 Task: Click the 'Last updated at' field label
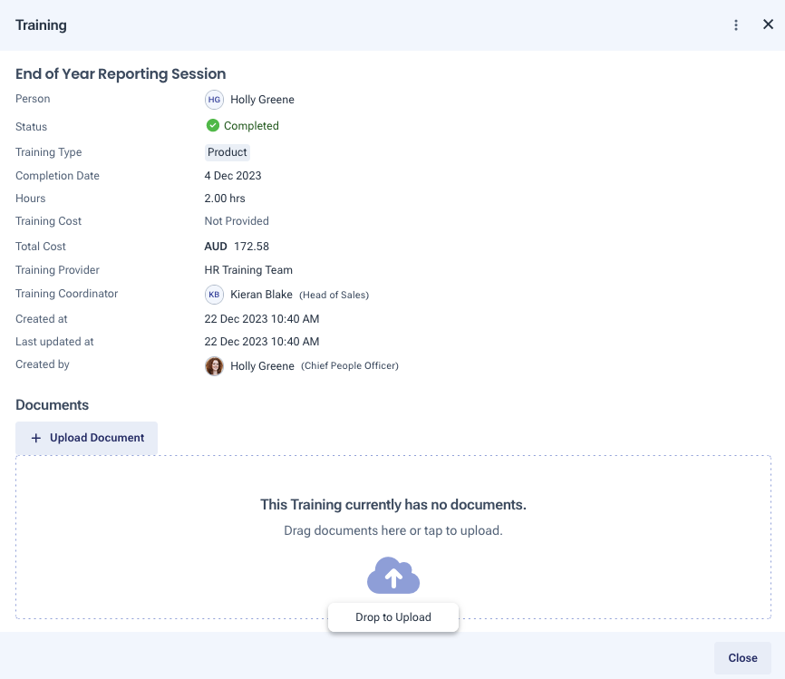(54, 342)
